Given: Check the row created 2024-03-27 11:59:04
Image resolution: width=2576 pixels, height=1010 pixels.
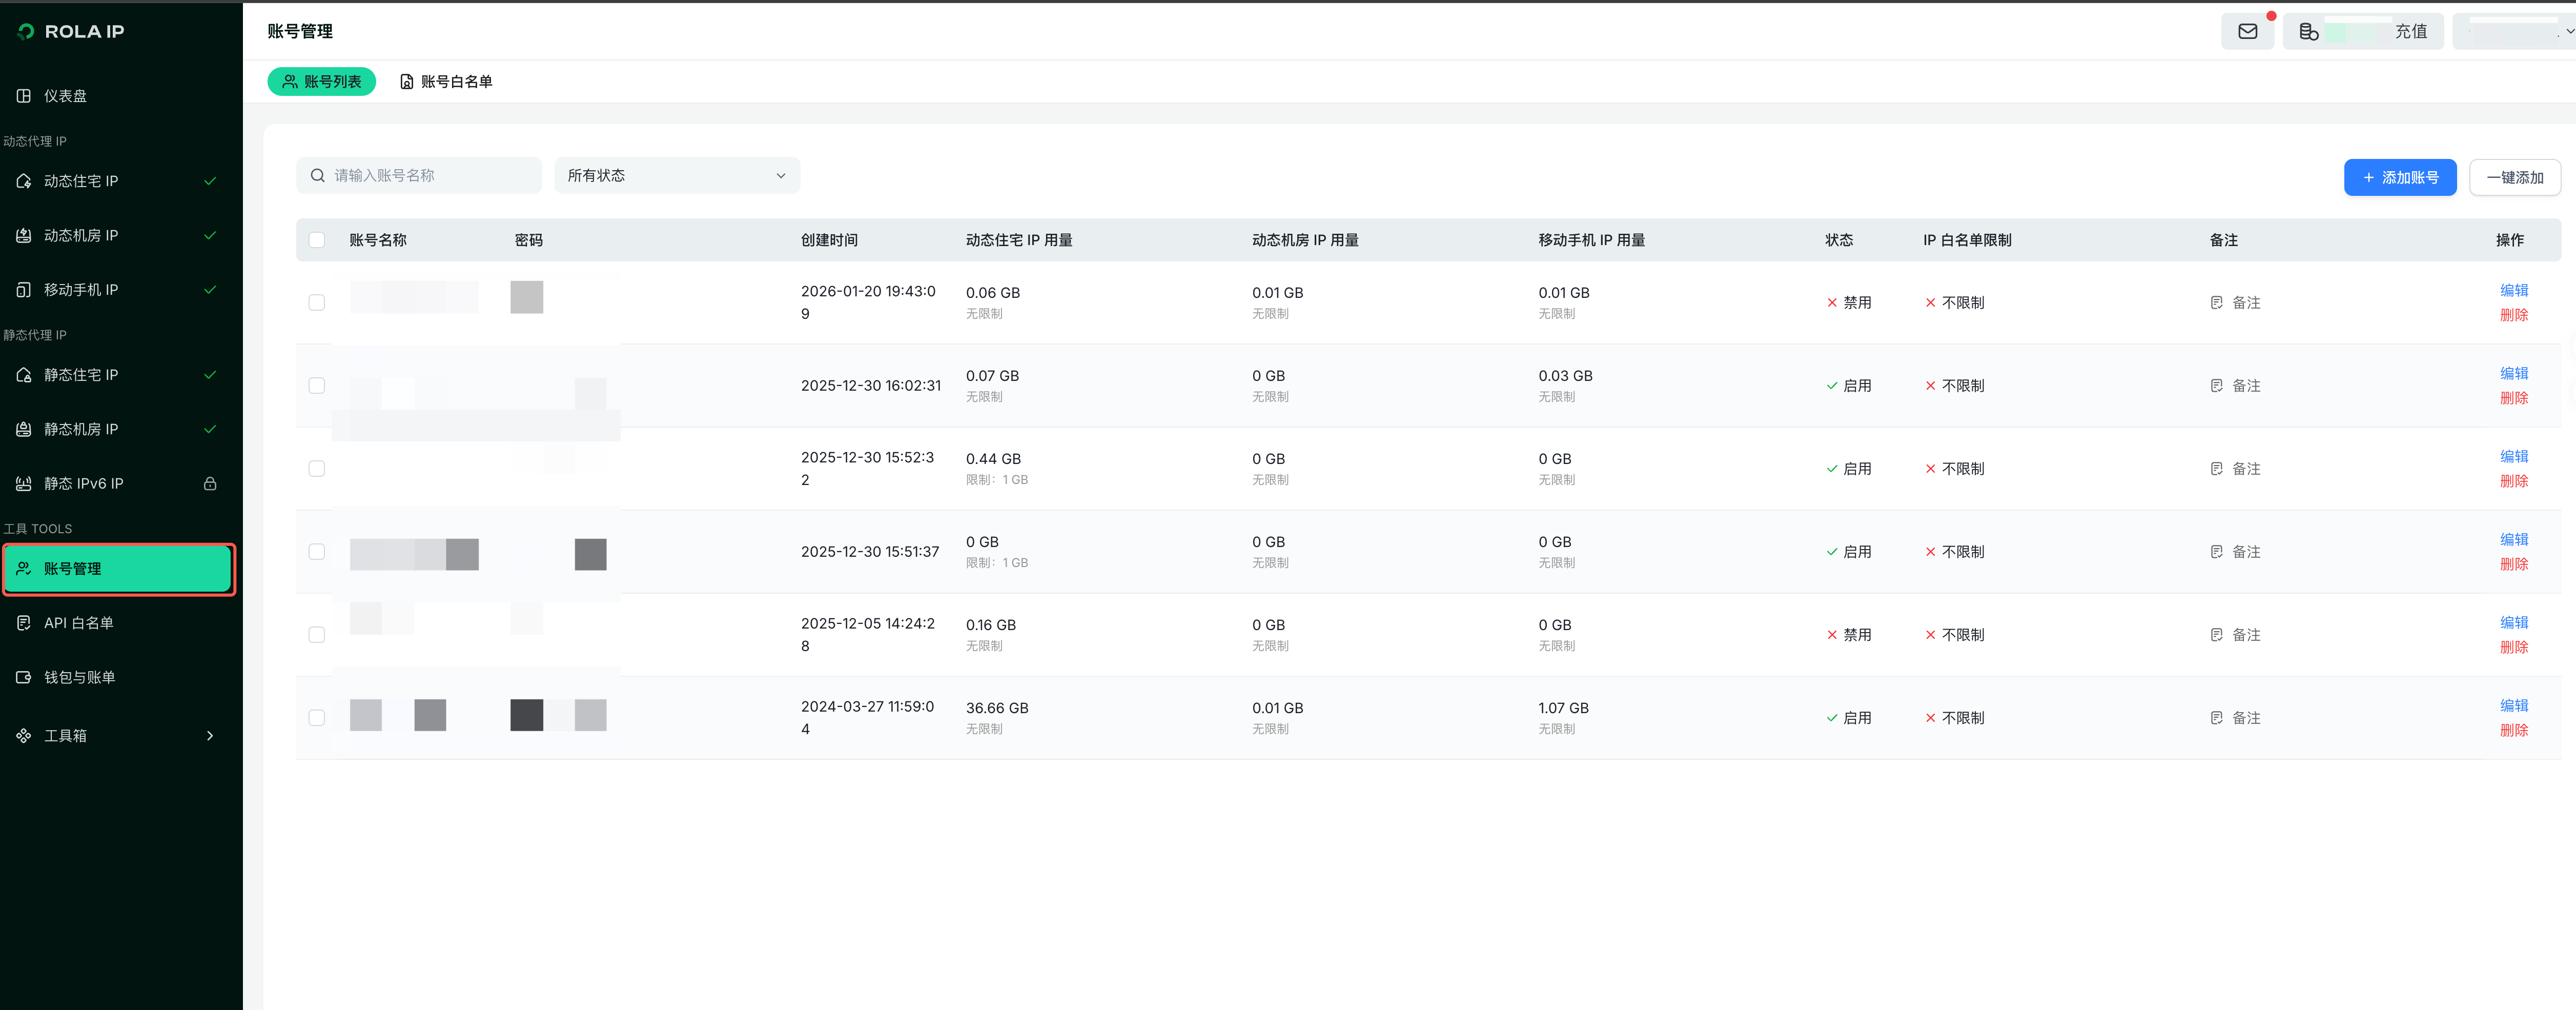Looking at the screenshot, I should [x=317, y=718].
